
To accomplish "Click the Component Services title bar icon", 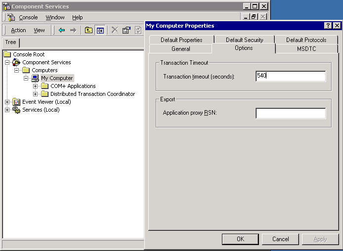I will pyautogui.click(x=7, y=6).
